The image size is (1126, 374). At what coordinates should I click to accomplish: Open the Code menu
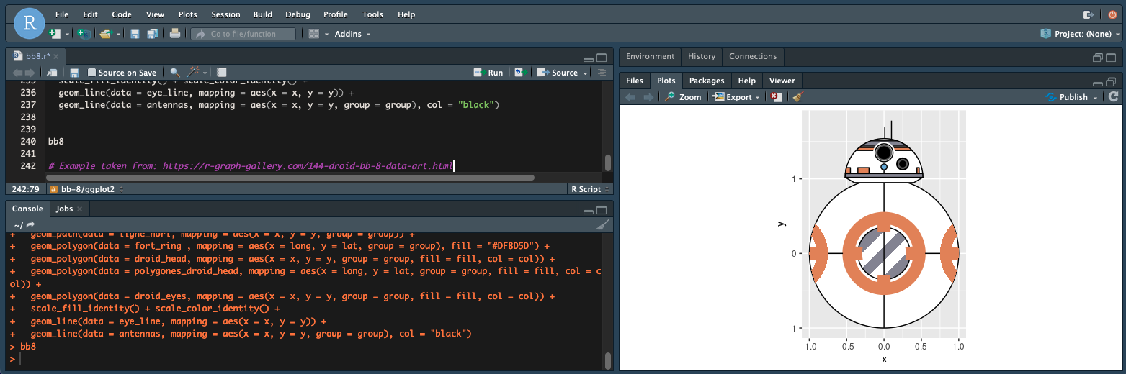pyautogui.click(x=122, y=14)
